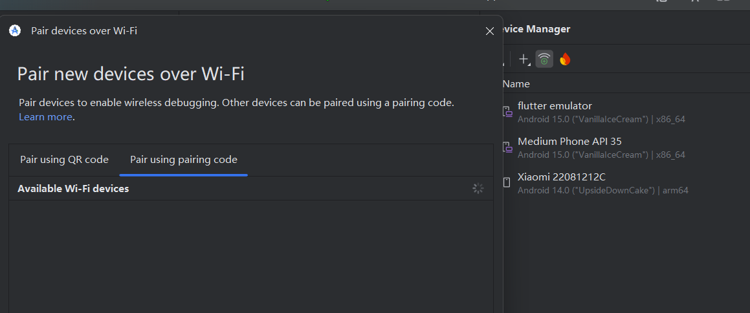Screen dimensions: 750x313
Task: Switch to the Pair using QR code tab
Action: tap(64, 160)
